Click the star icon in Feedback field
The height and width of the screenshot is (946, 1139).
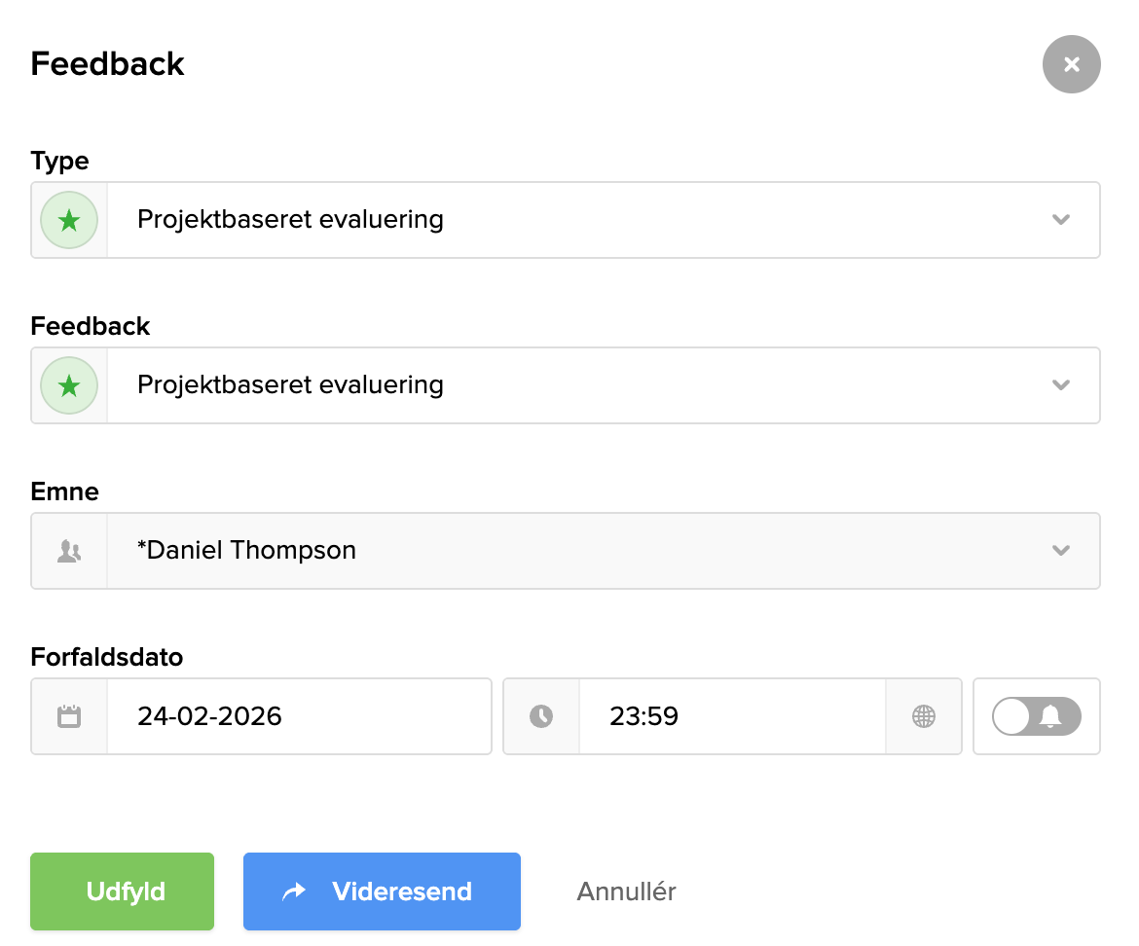click(x=69, y=385)
